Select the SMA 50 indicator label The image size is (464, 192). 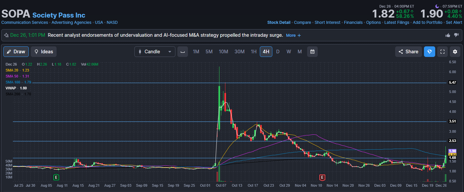(x=18, y=76)
